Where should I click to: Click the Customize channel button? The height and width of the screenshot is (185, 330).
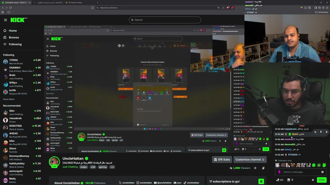click(x=250, y=160)
